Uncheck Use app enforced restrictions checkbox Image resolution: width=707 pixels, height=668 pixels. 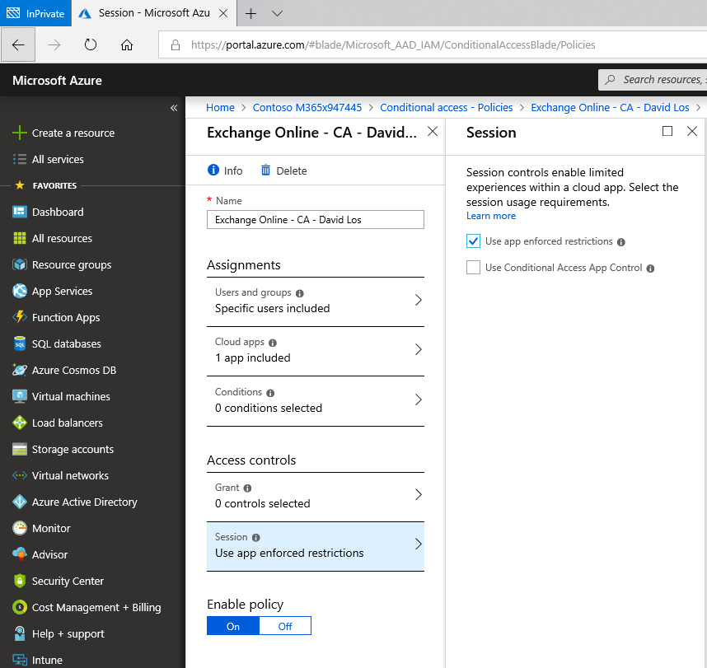tap(473, 241)
